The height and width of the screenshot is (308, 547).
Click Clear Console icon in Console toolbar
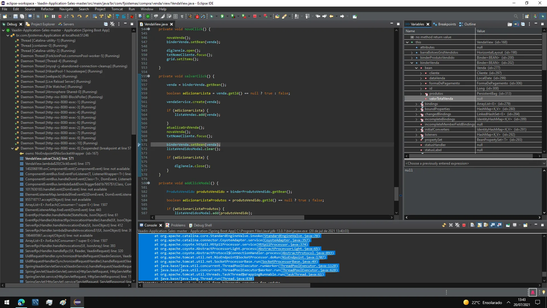472,225
